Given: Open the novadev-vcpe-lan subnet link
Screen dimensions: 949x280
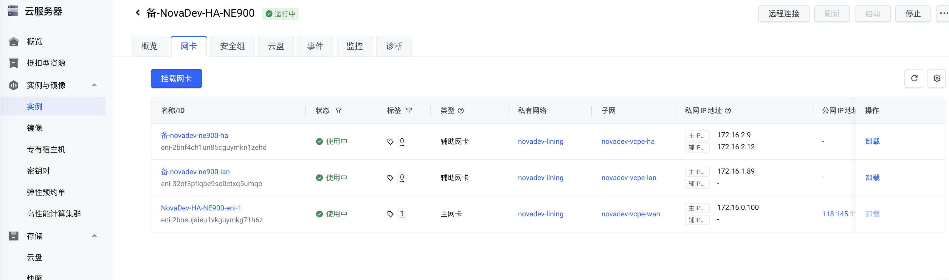Looking at the screenshot, I should (629, 178).
